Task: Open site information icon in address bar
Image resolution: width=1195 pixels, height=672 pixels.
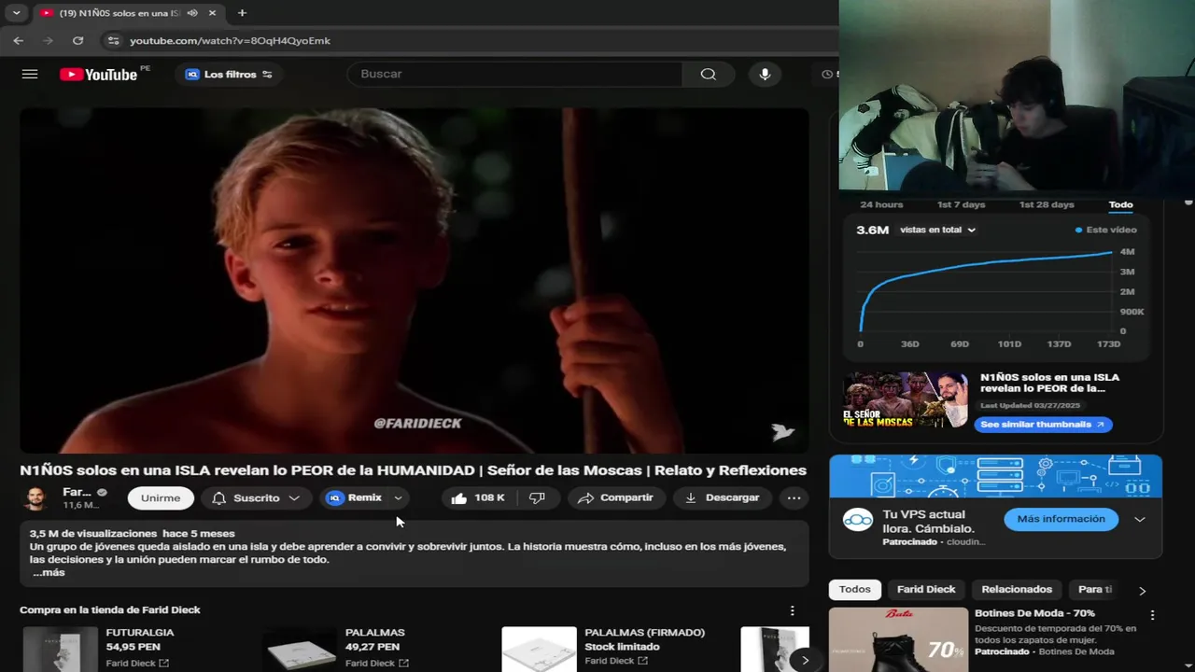Action: click(x=113, y=40)
